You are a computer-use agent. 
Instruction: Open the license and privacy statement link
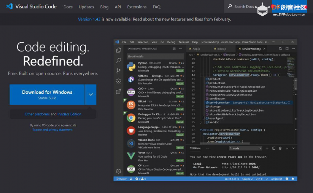53,130
